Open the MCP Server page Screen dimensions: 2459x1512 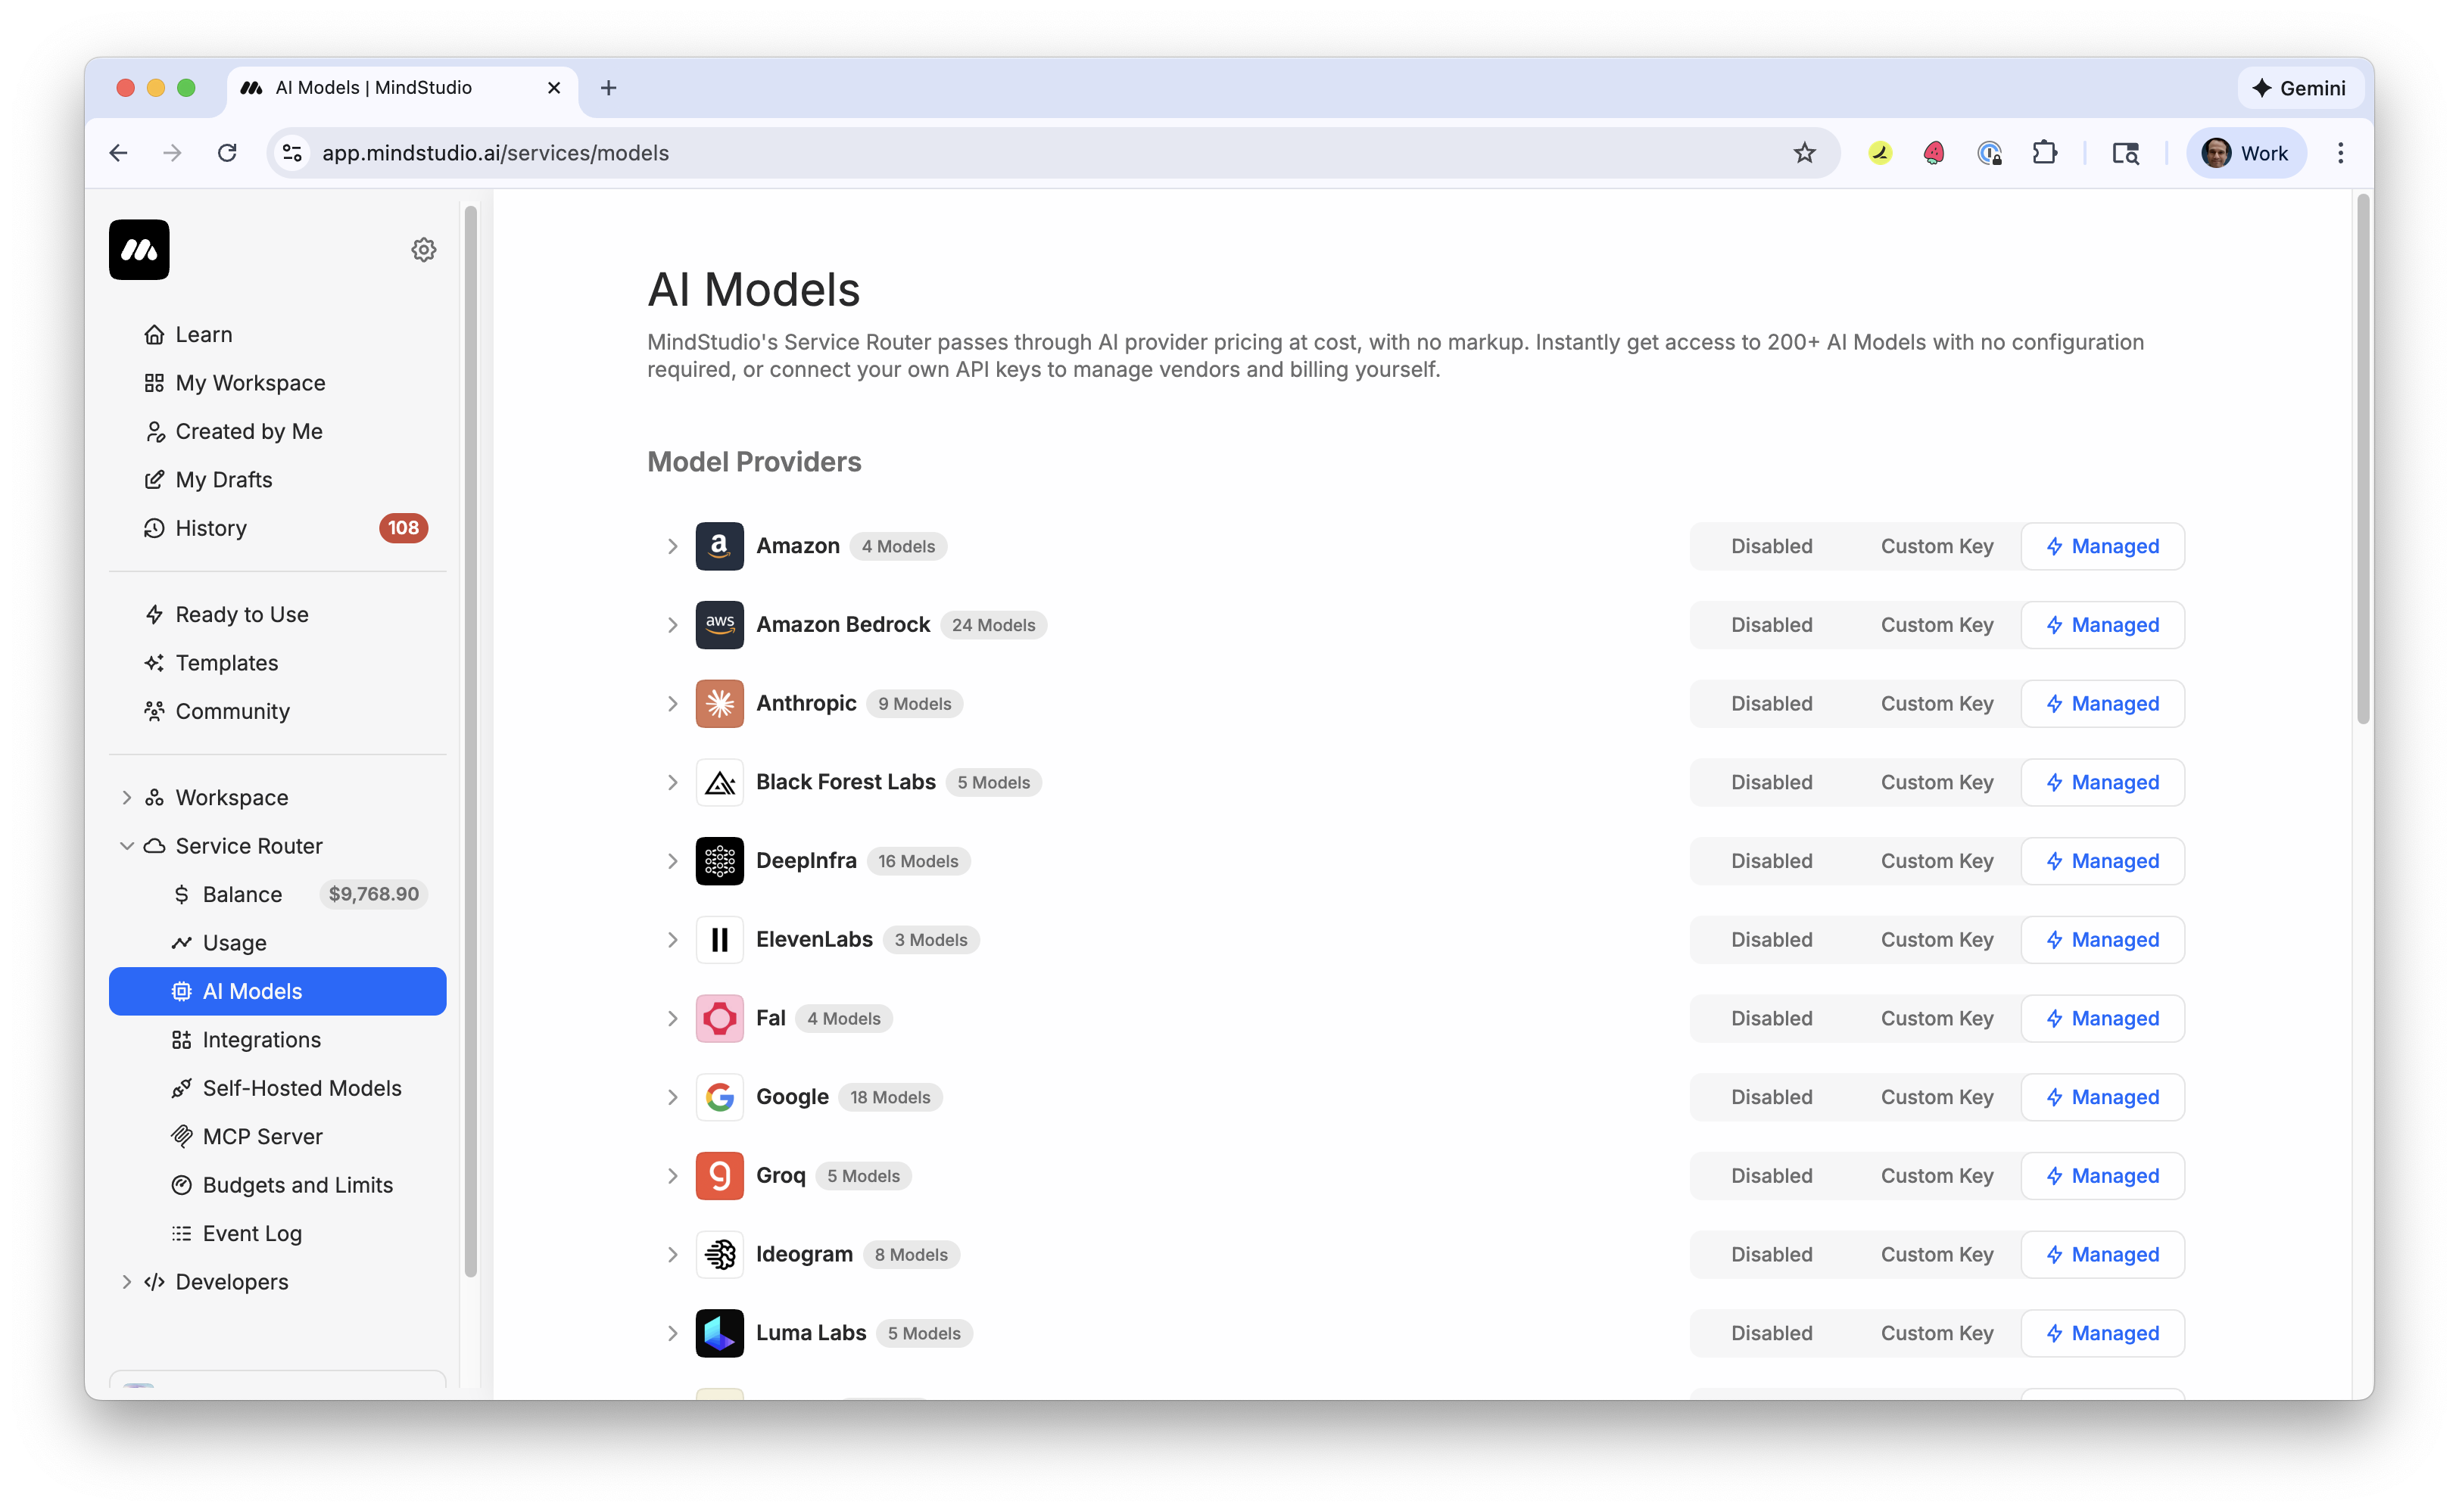tap(262, 1136)
